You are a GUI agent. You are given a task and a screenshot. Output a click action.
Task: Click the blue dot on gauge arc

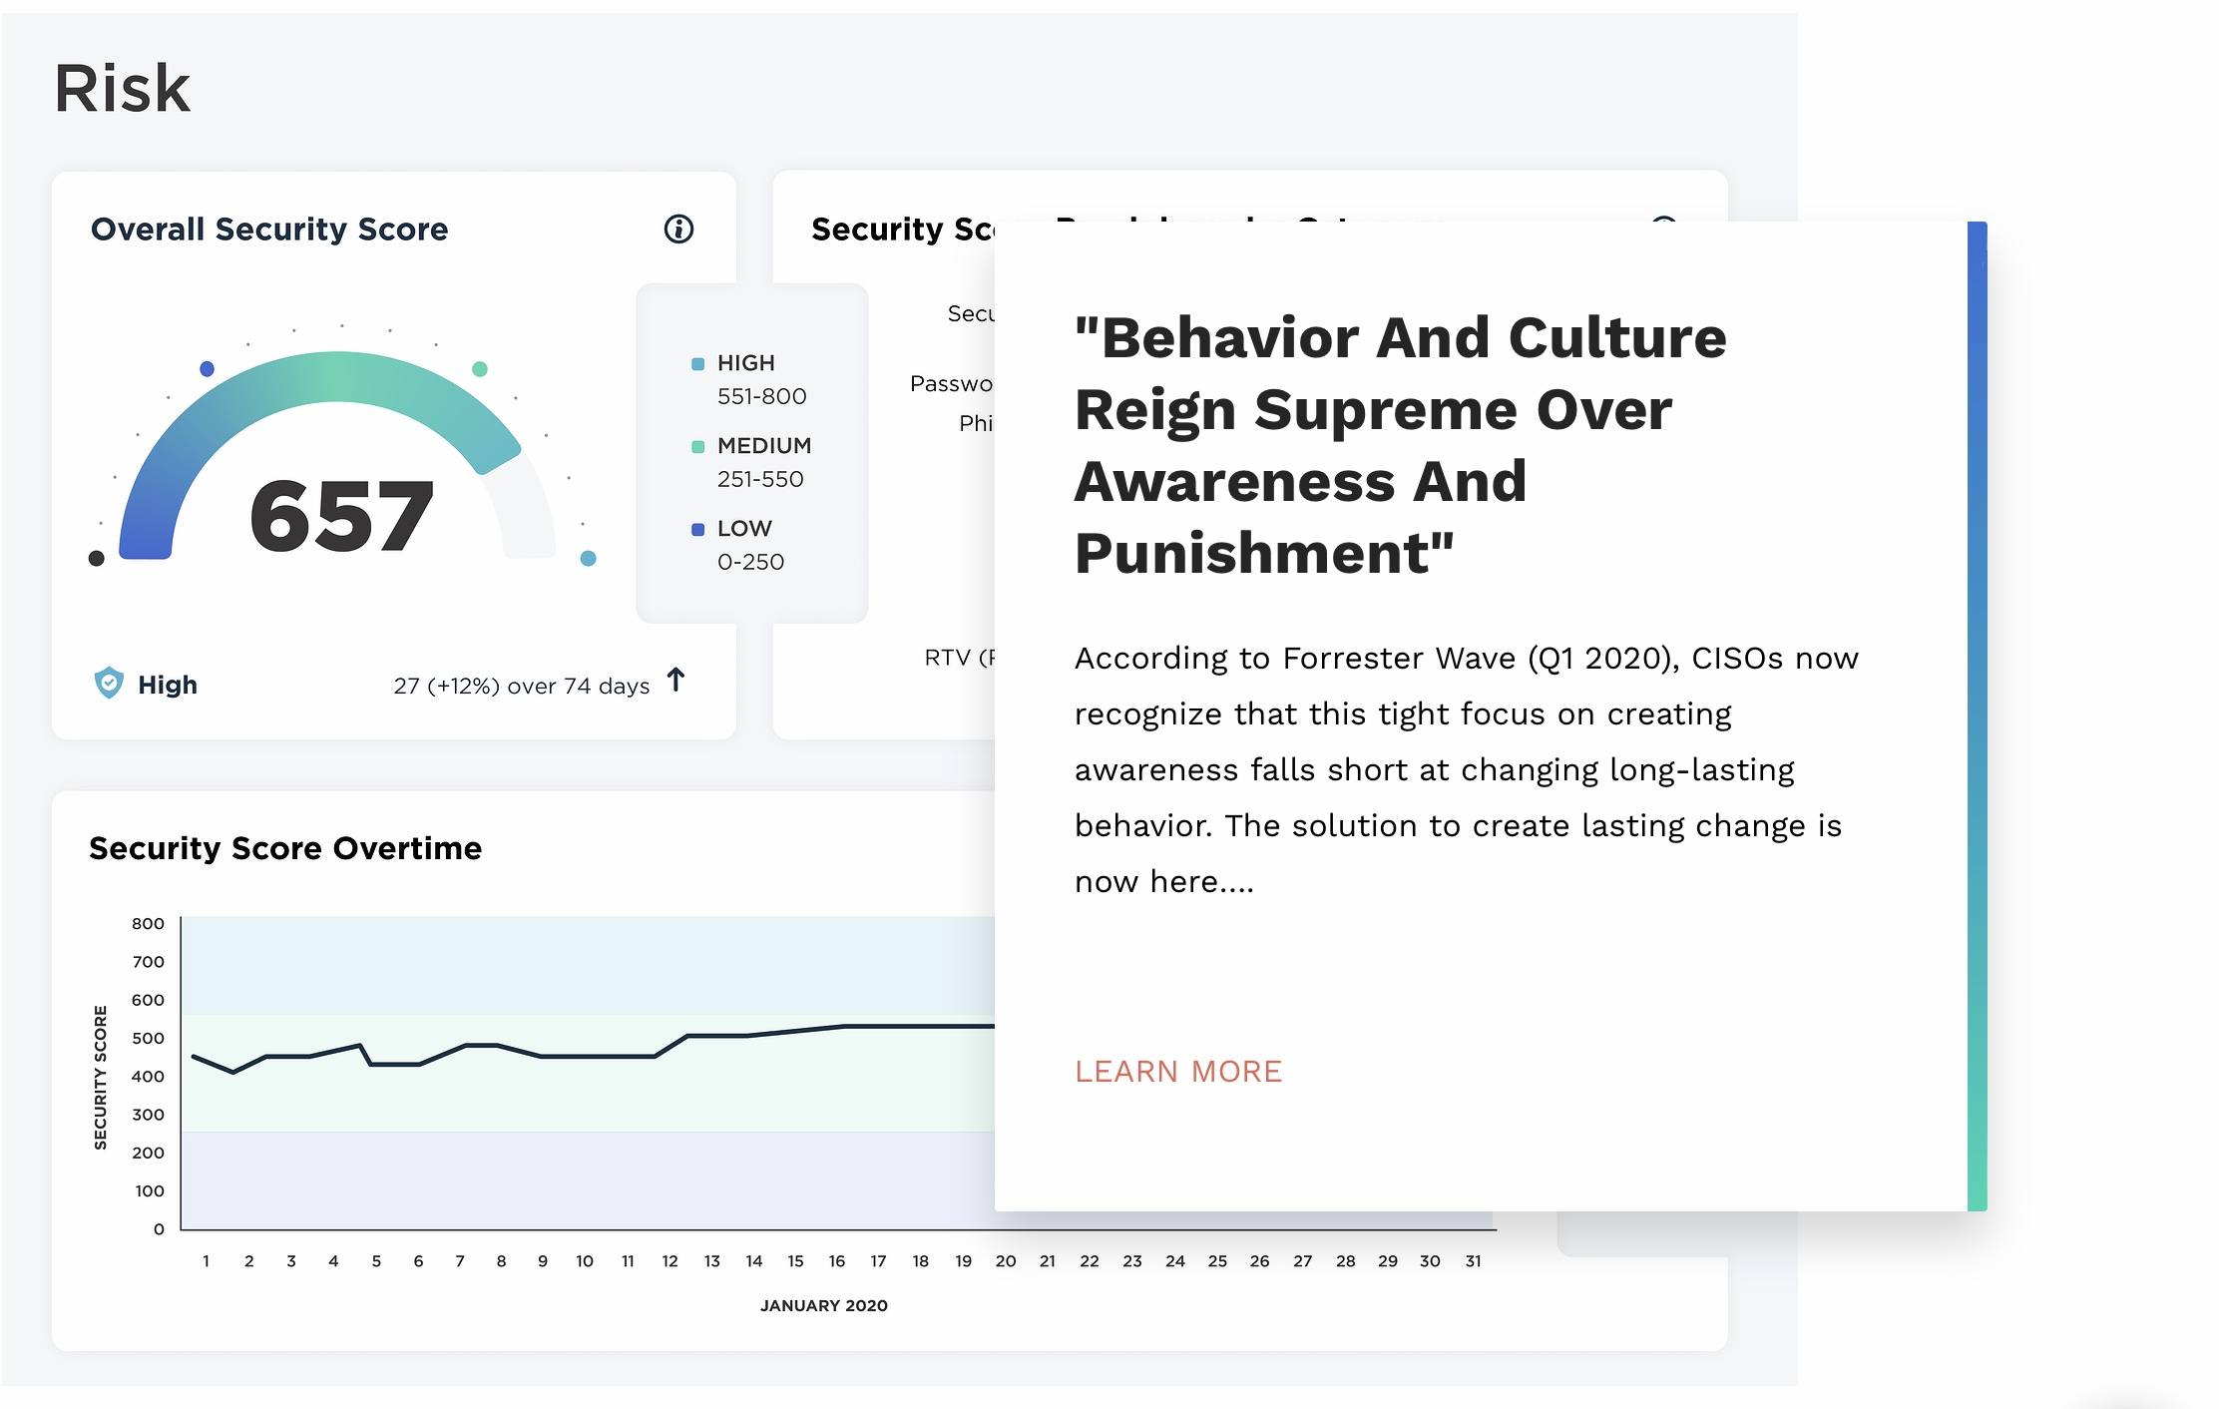tap(207, 369)
